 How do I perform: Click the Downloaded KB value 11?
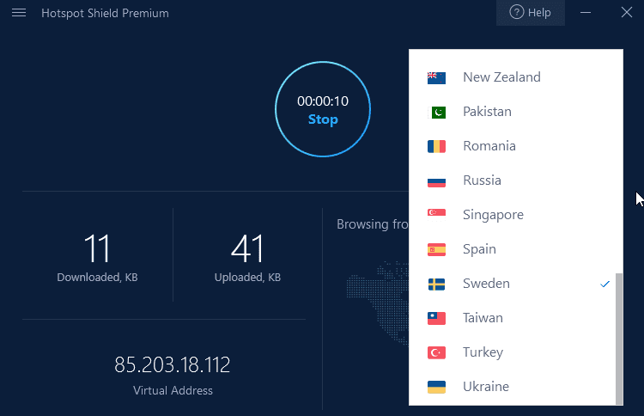pos(97,248)
